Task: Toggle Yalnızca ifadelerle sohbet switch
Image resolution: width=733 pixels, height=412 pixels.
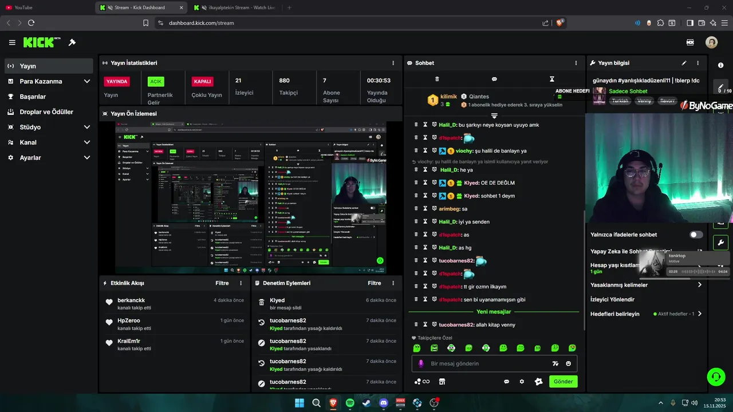Action: (696, 235)
